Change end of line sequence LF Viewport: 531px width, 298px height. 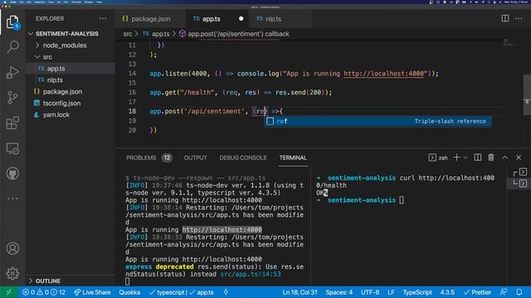(391, 292)
